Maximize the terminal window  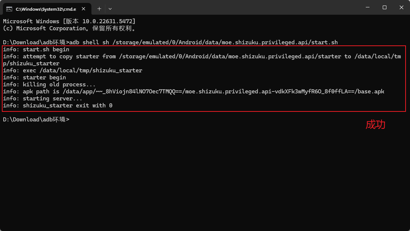click(385, 7)
